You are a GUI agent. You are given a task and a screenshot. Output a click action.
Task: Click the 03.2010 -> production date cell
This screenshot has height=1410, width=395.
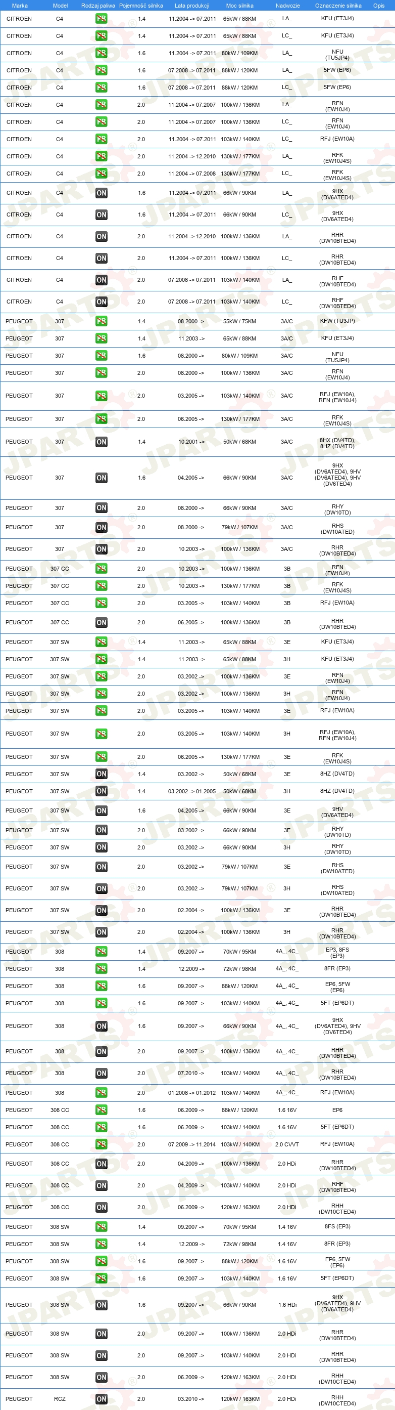click(x=190, y=1398)
